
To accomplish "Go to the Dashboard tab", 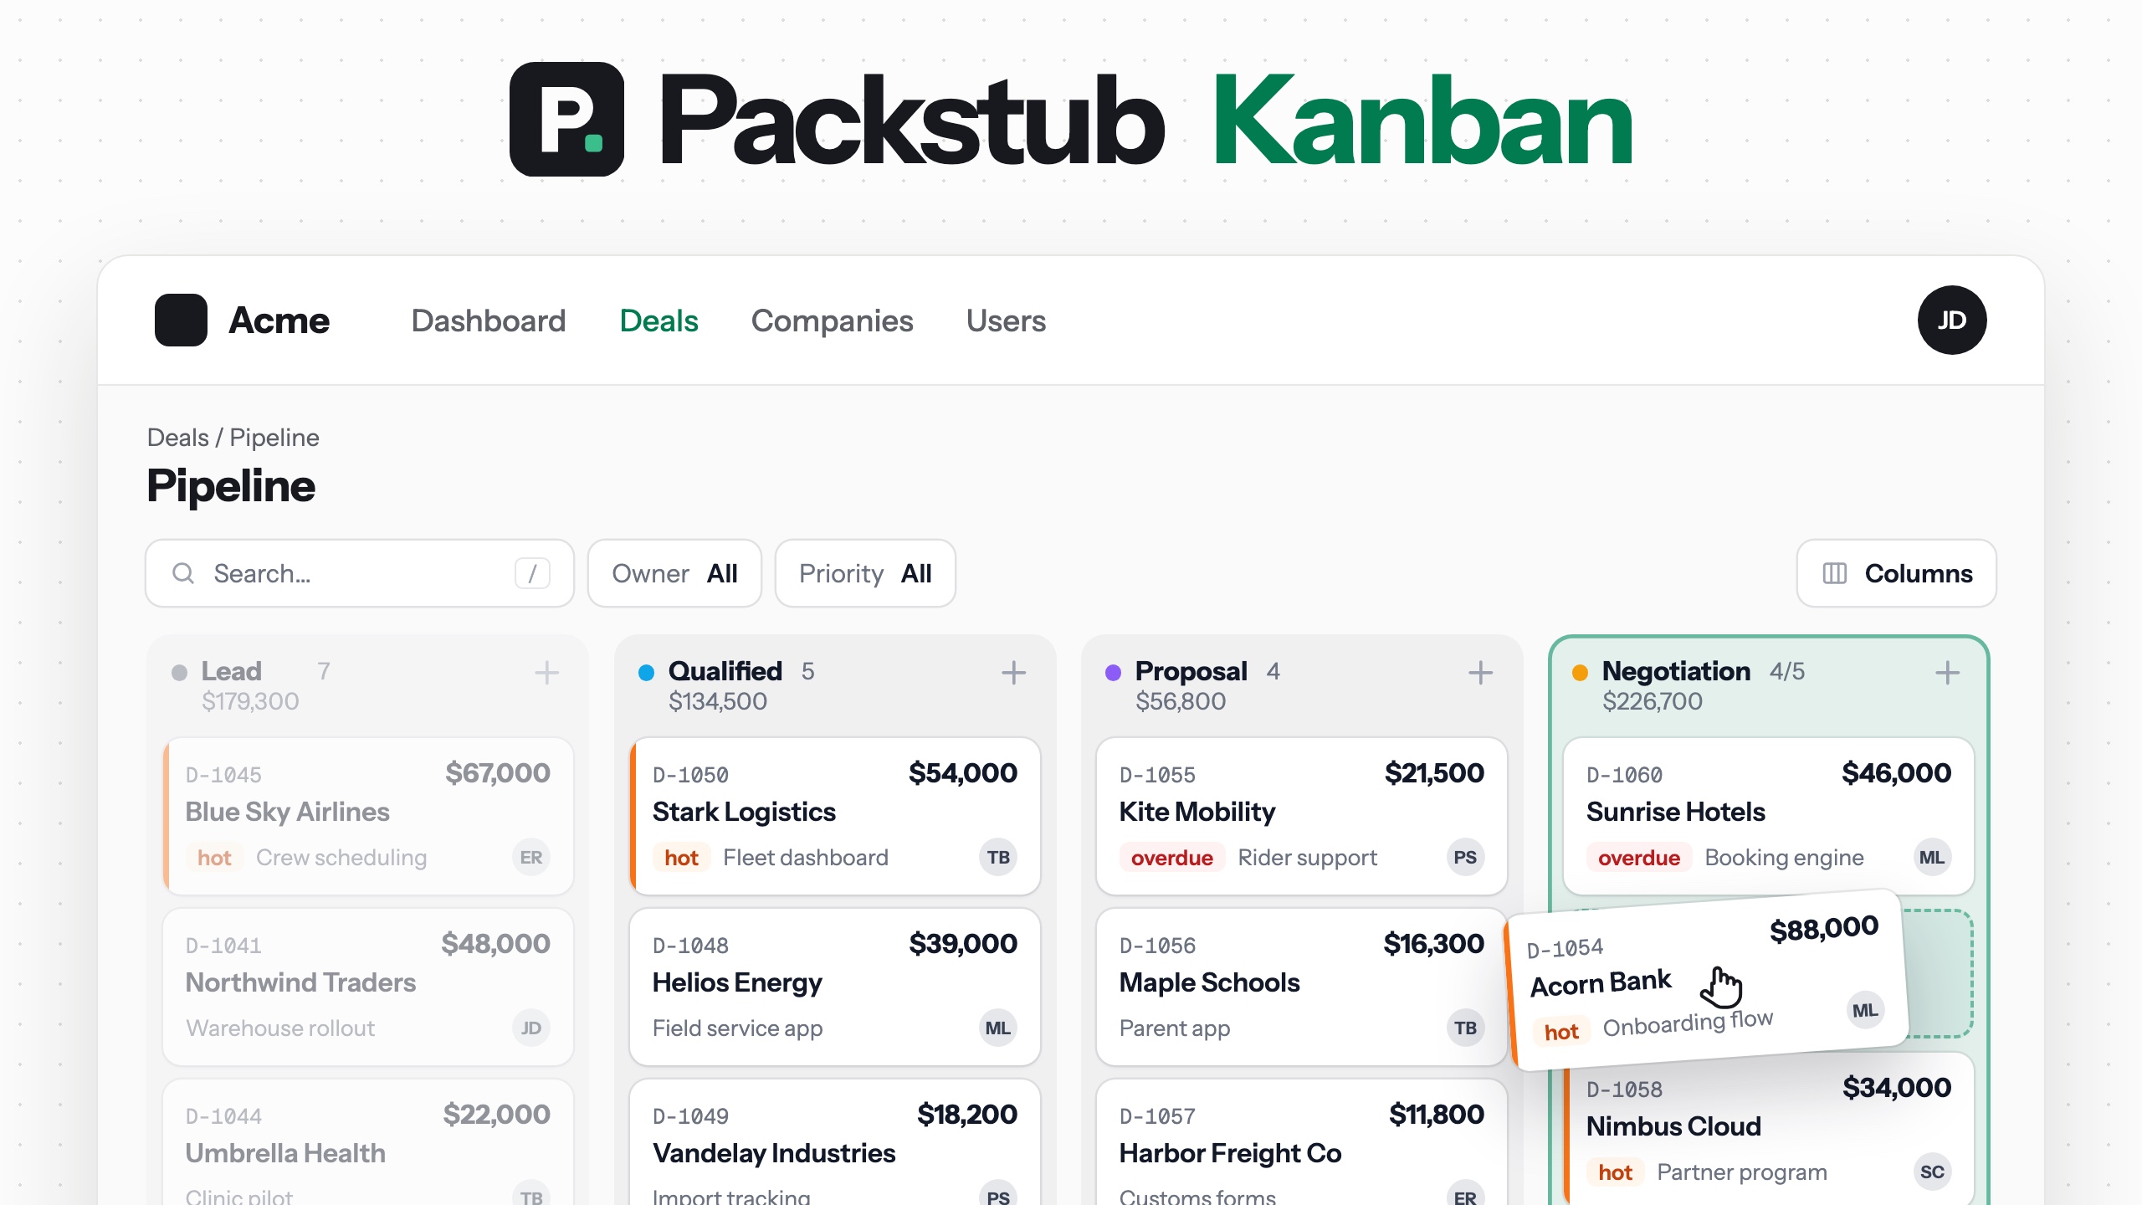I will pos(489,320).
